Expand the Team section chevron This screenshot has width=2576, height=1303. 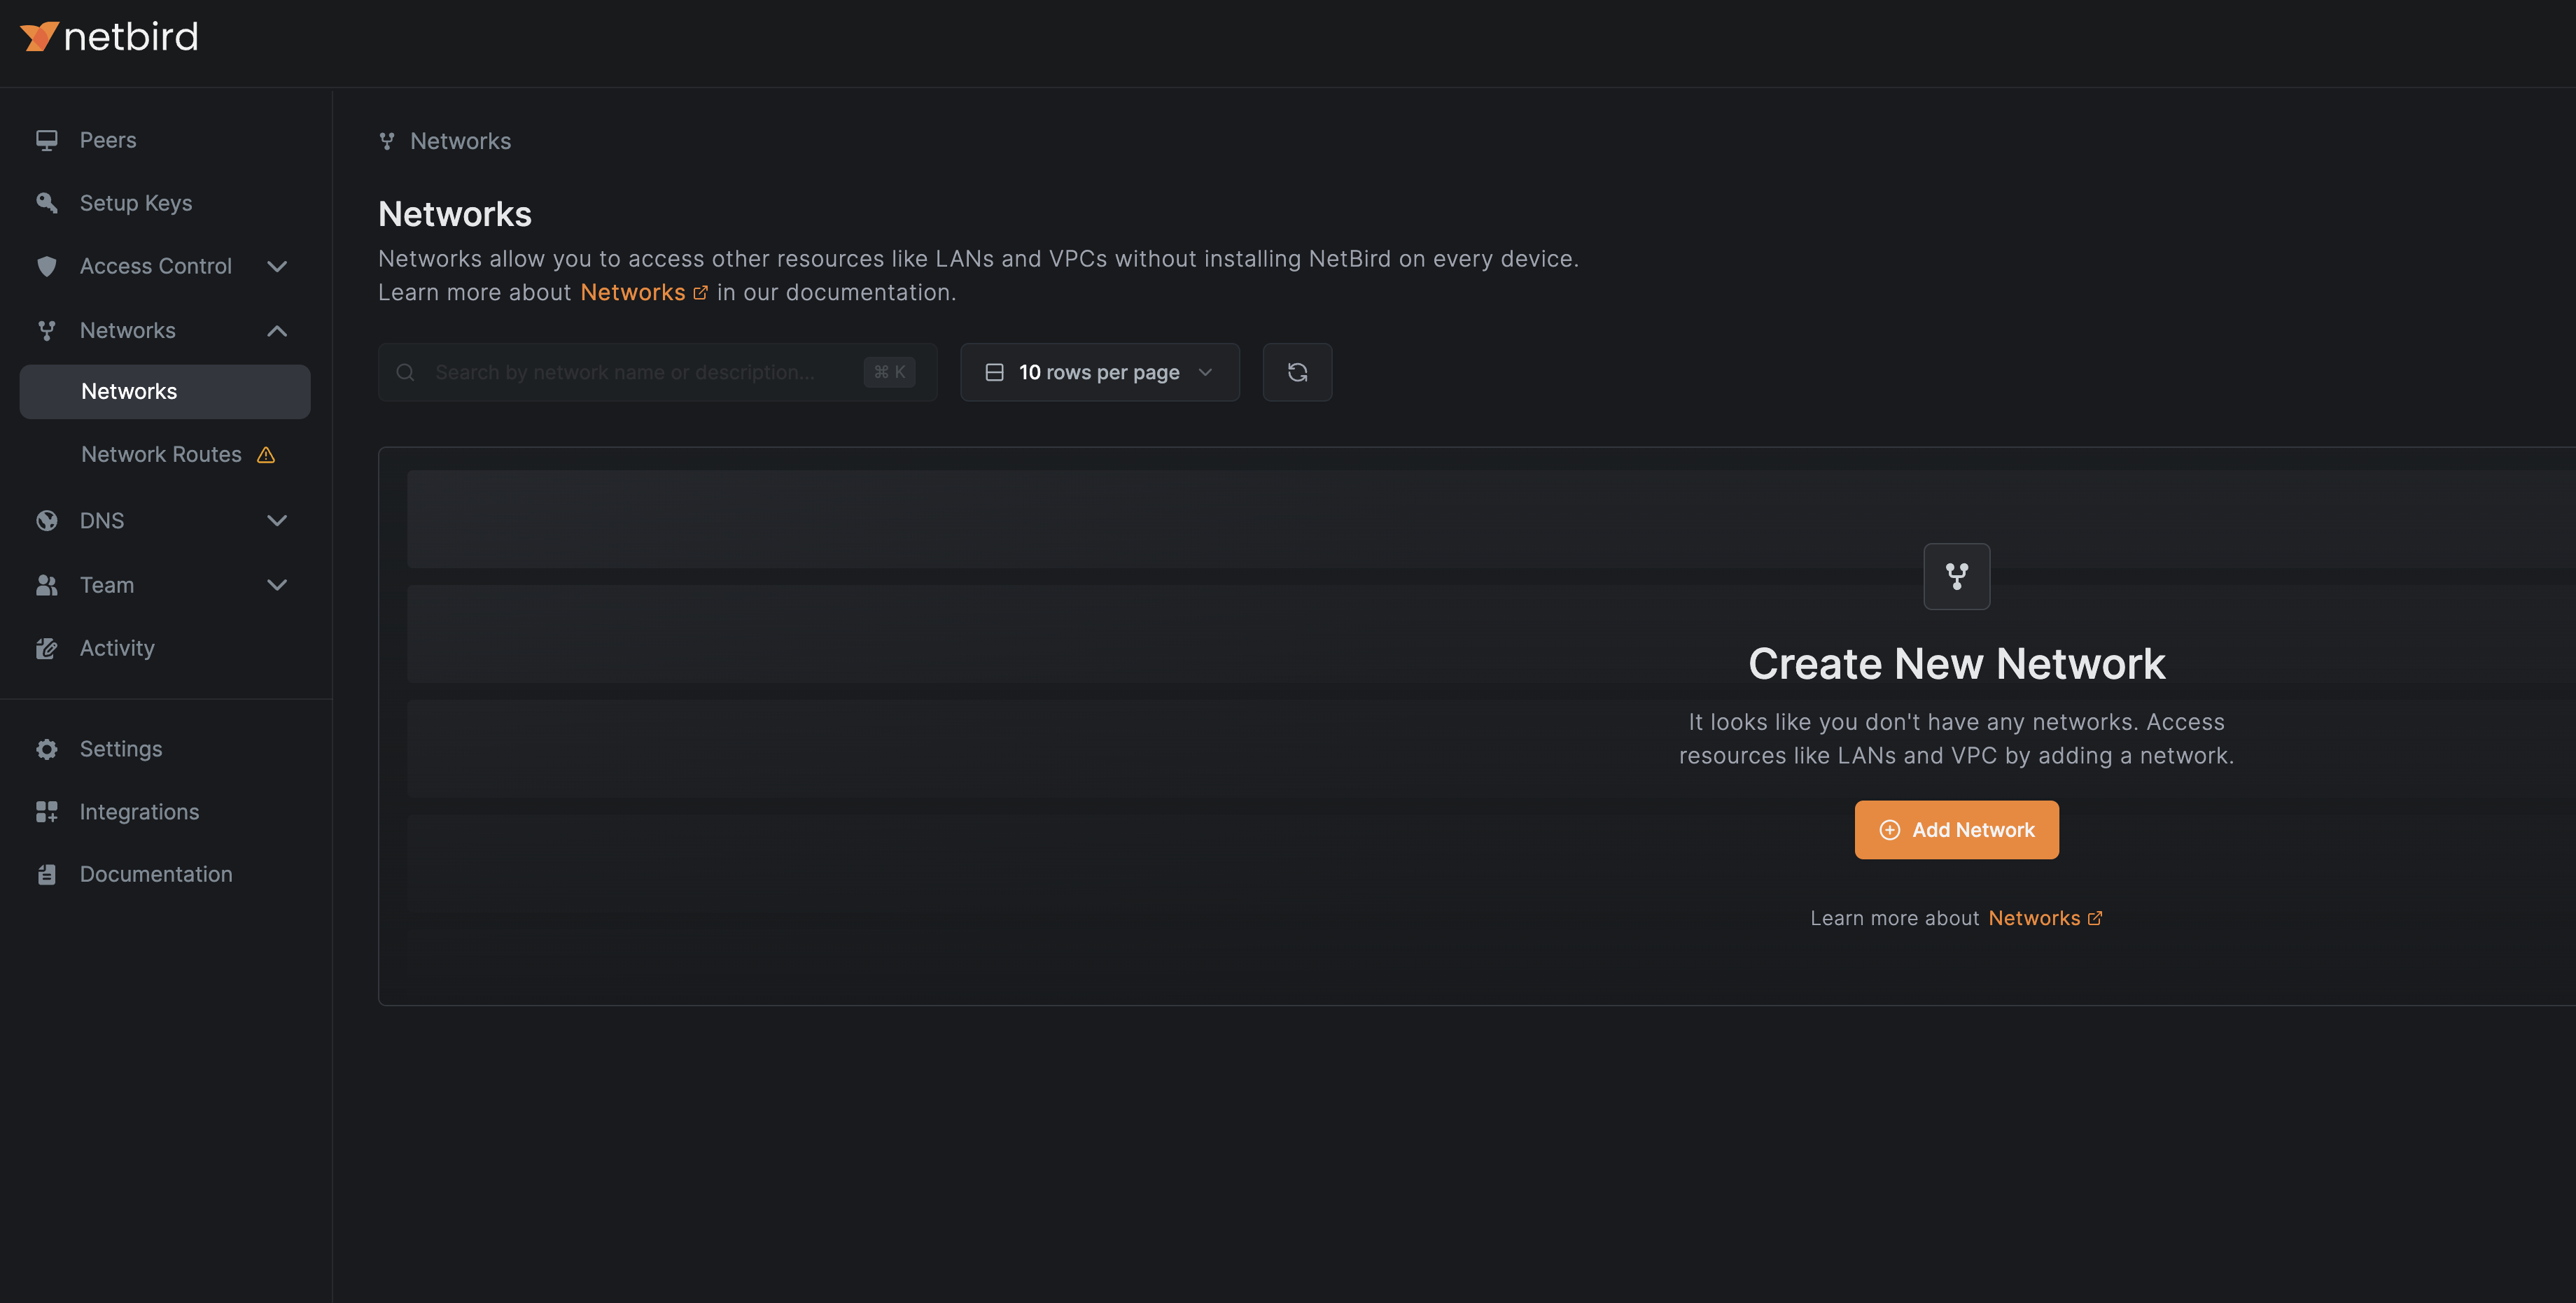coord(277,585)
